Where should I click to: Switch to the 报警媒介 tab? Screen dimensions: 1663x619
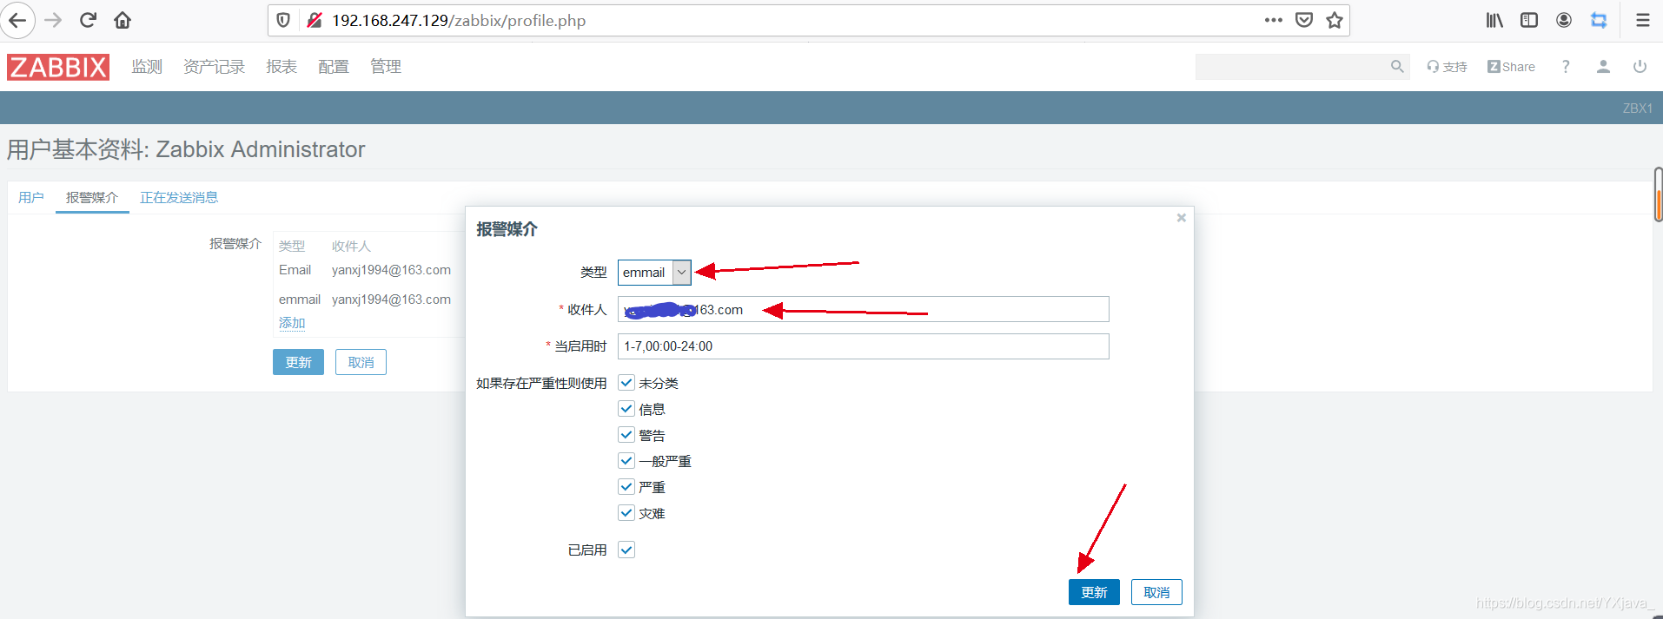click(x=92, y=198)
